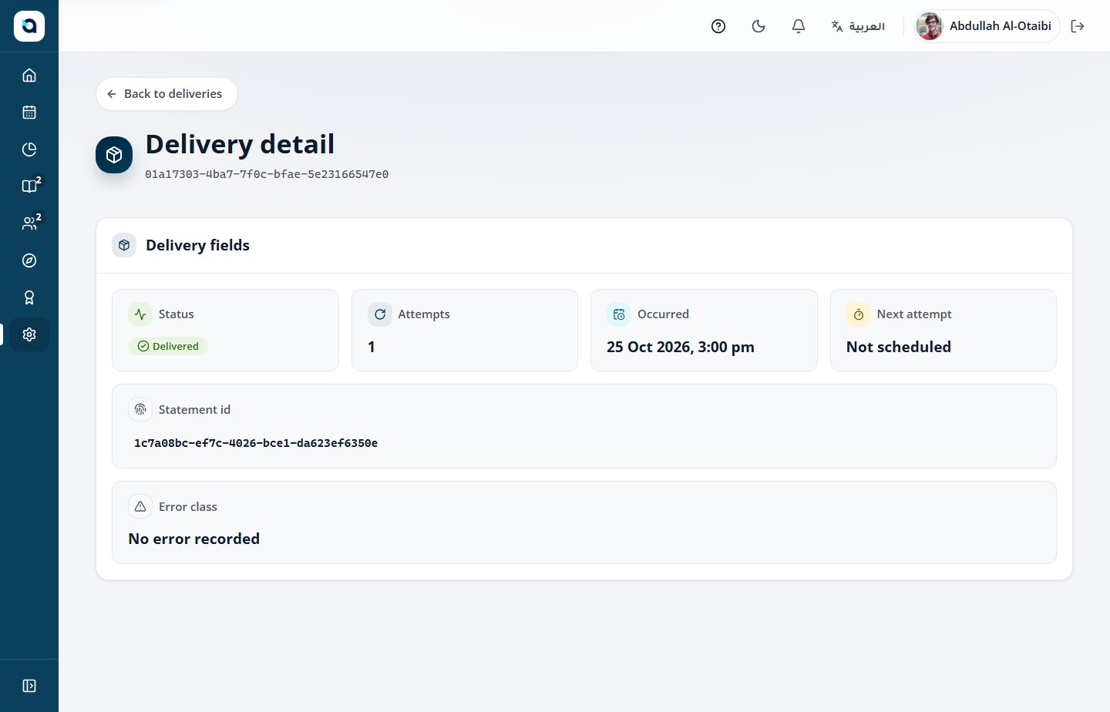Open the calendar icon in sidebar
The height and width of the screenshot is (712, 1110).
coord(29,113)
